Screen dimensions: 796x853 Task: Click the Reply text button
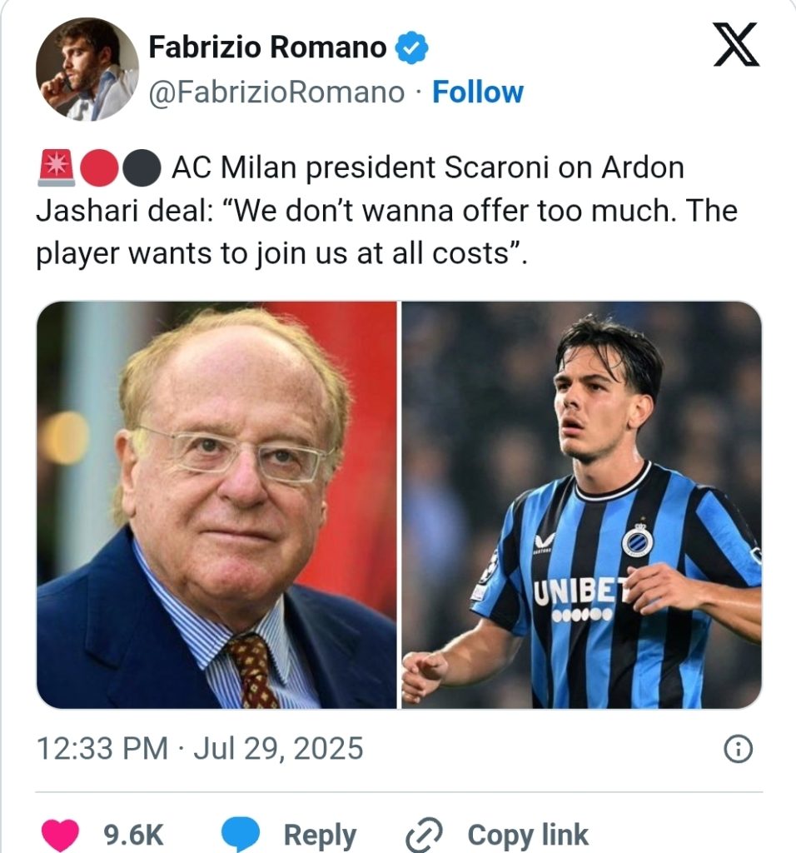coord(320,834)
